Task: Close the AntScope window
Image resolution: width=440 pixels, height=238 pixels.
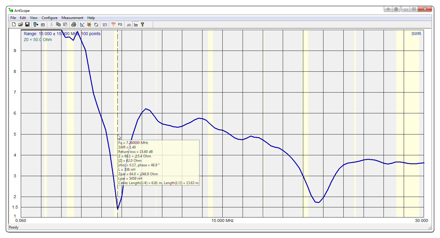Action: pos(425,9)
